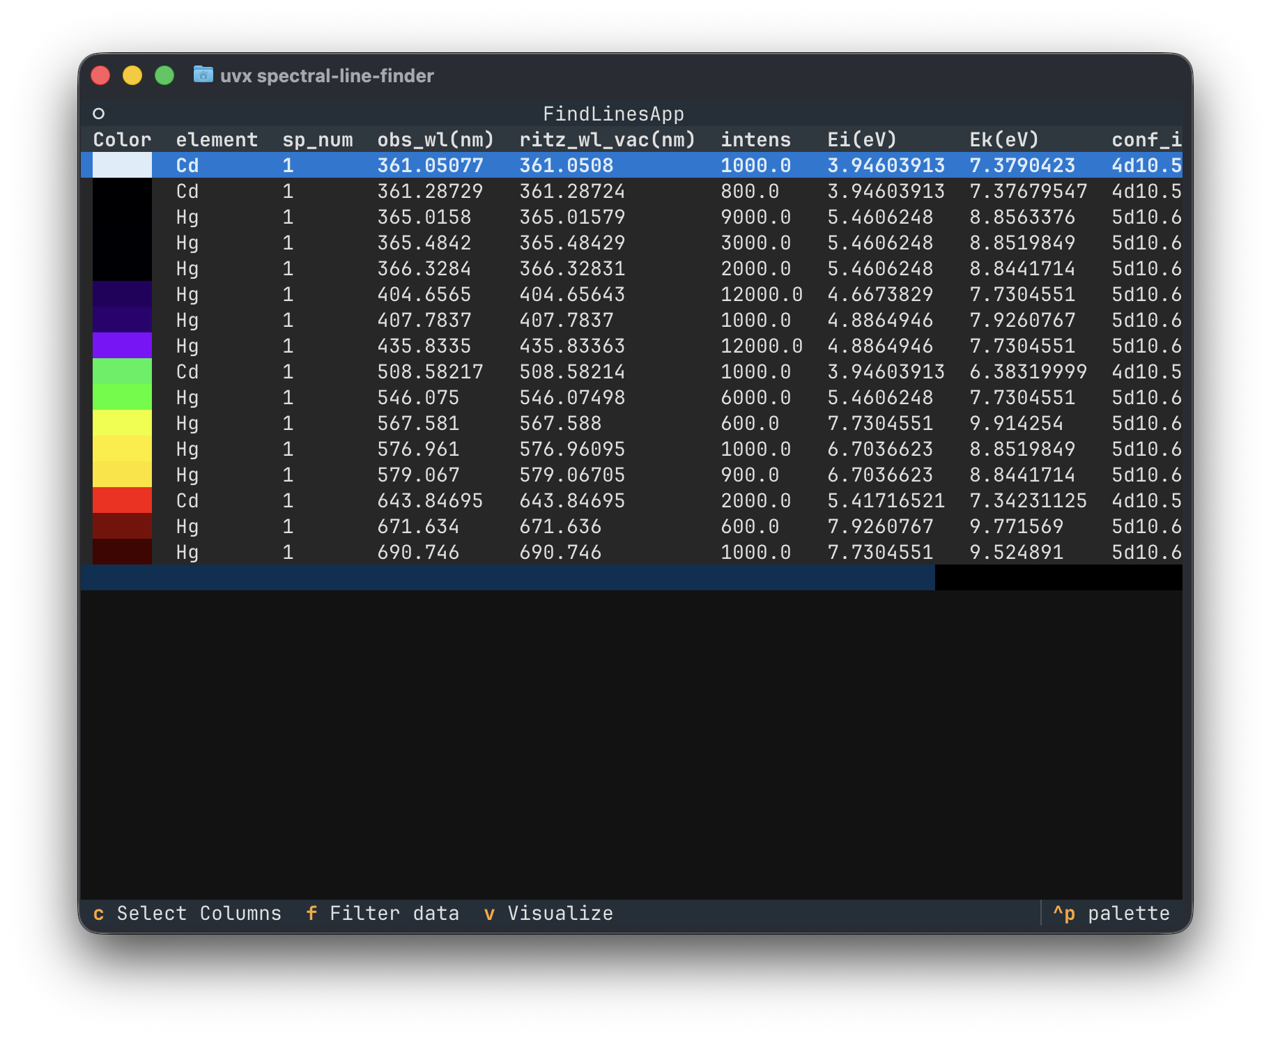Click the Cd element cell in 643.84695 row

pos(187,500)
